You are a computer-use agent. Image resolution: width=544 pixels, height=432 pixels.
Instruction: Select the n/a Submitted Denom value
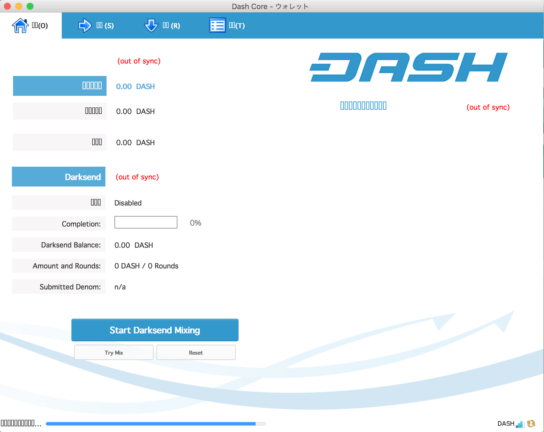coord(120,287)
